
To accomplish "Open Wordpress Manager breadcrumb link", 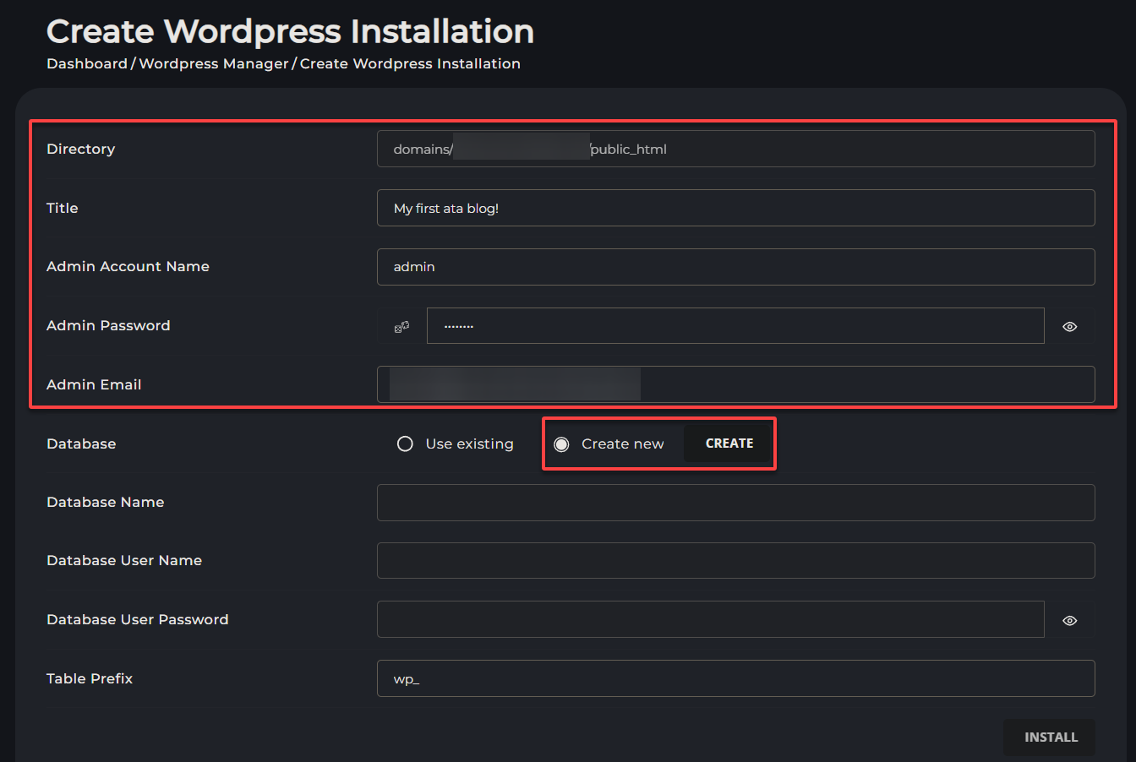I will (214, 64).
